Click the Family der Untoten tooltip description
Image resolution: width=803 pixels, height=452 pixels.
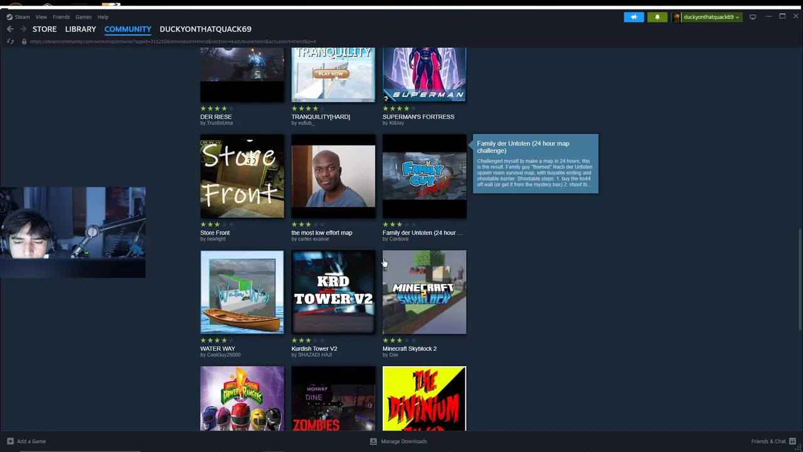(x=534, y=173)
